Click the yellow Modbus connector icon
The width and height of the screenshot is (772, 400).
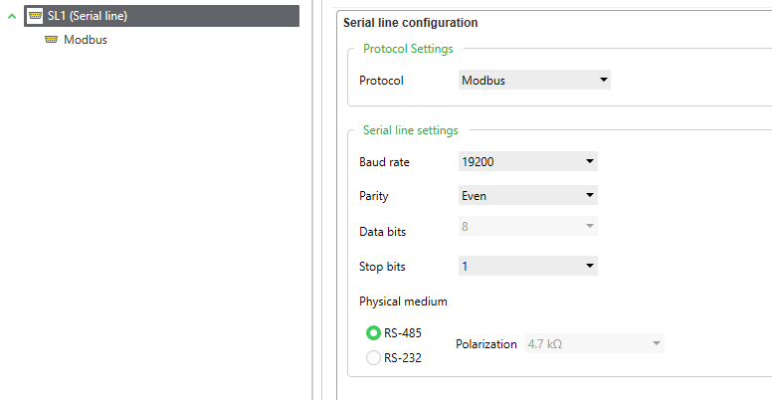tap(51, 40)
